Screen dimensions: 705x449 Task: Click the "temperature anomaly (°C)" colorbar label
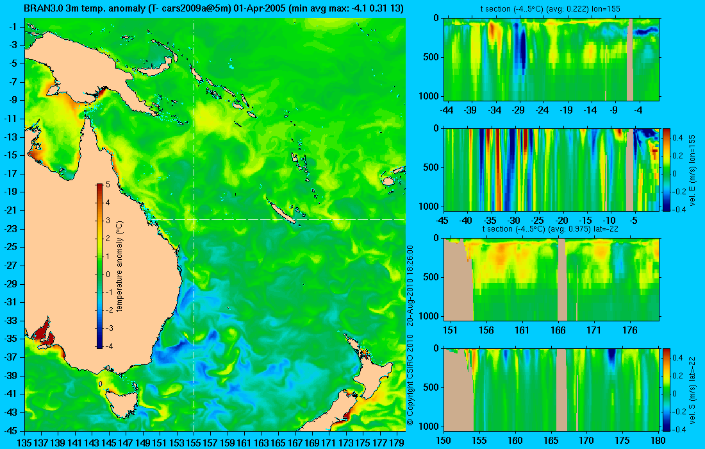point(119,266)
